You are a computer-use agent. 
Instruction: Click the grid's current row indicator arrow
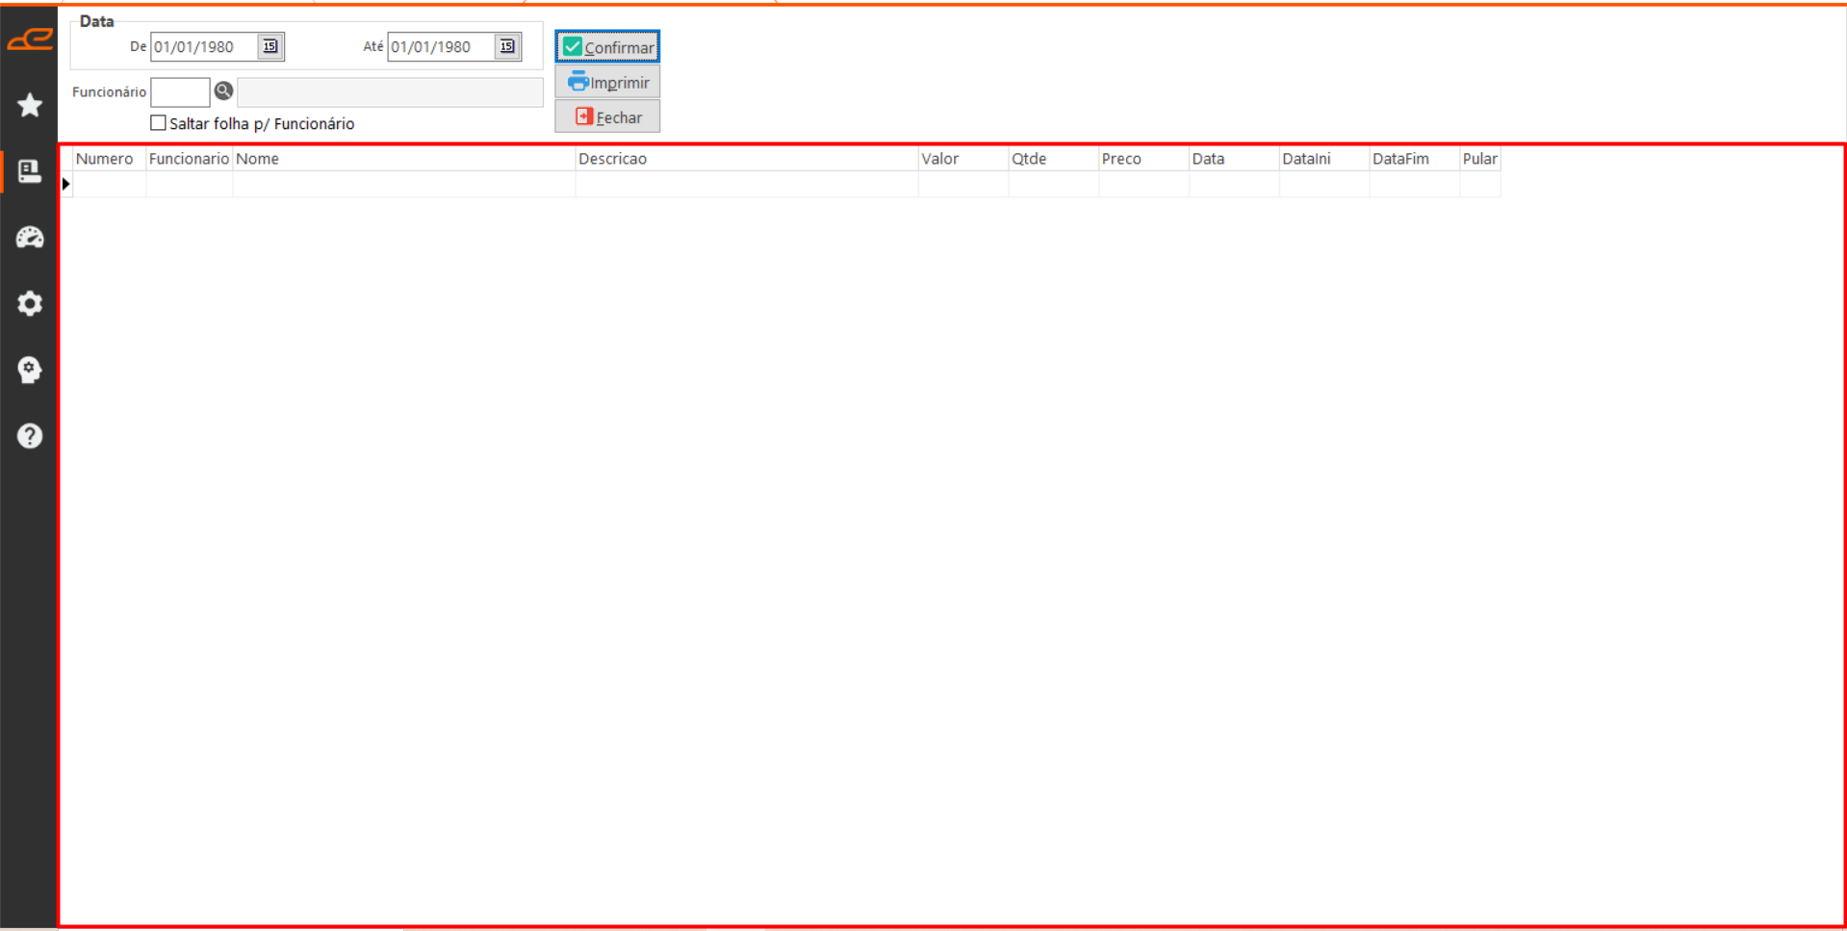(66, 184)
